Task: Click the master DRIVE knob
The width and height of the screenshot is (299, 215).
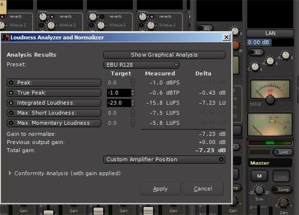Action: point(270,99)
